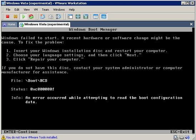Open the Team menu

[x=45, y=10]
